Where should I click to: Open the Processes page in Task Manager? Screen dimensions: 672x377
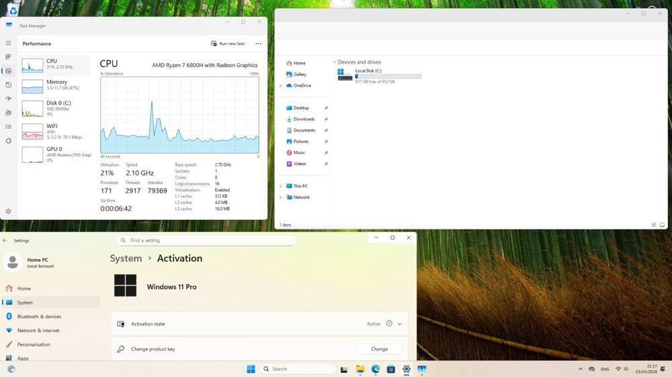[x=8, y=57]
